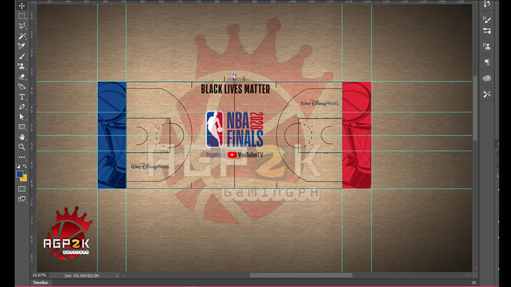This screenshot has width=511, height=287.
Task: Open the Timeline panel tab
Action: tap(40, 283)
